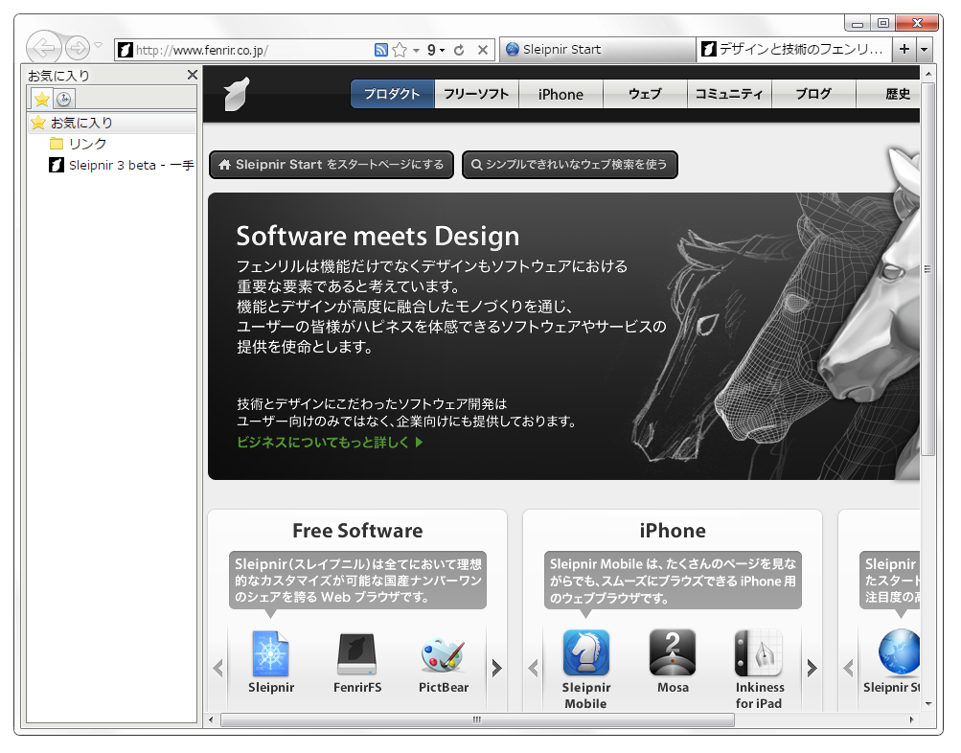Open the tab list dropdown arrow

(925, 50)
